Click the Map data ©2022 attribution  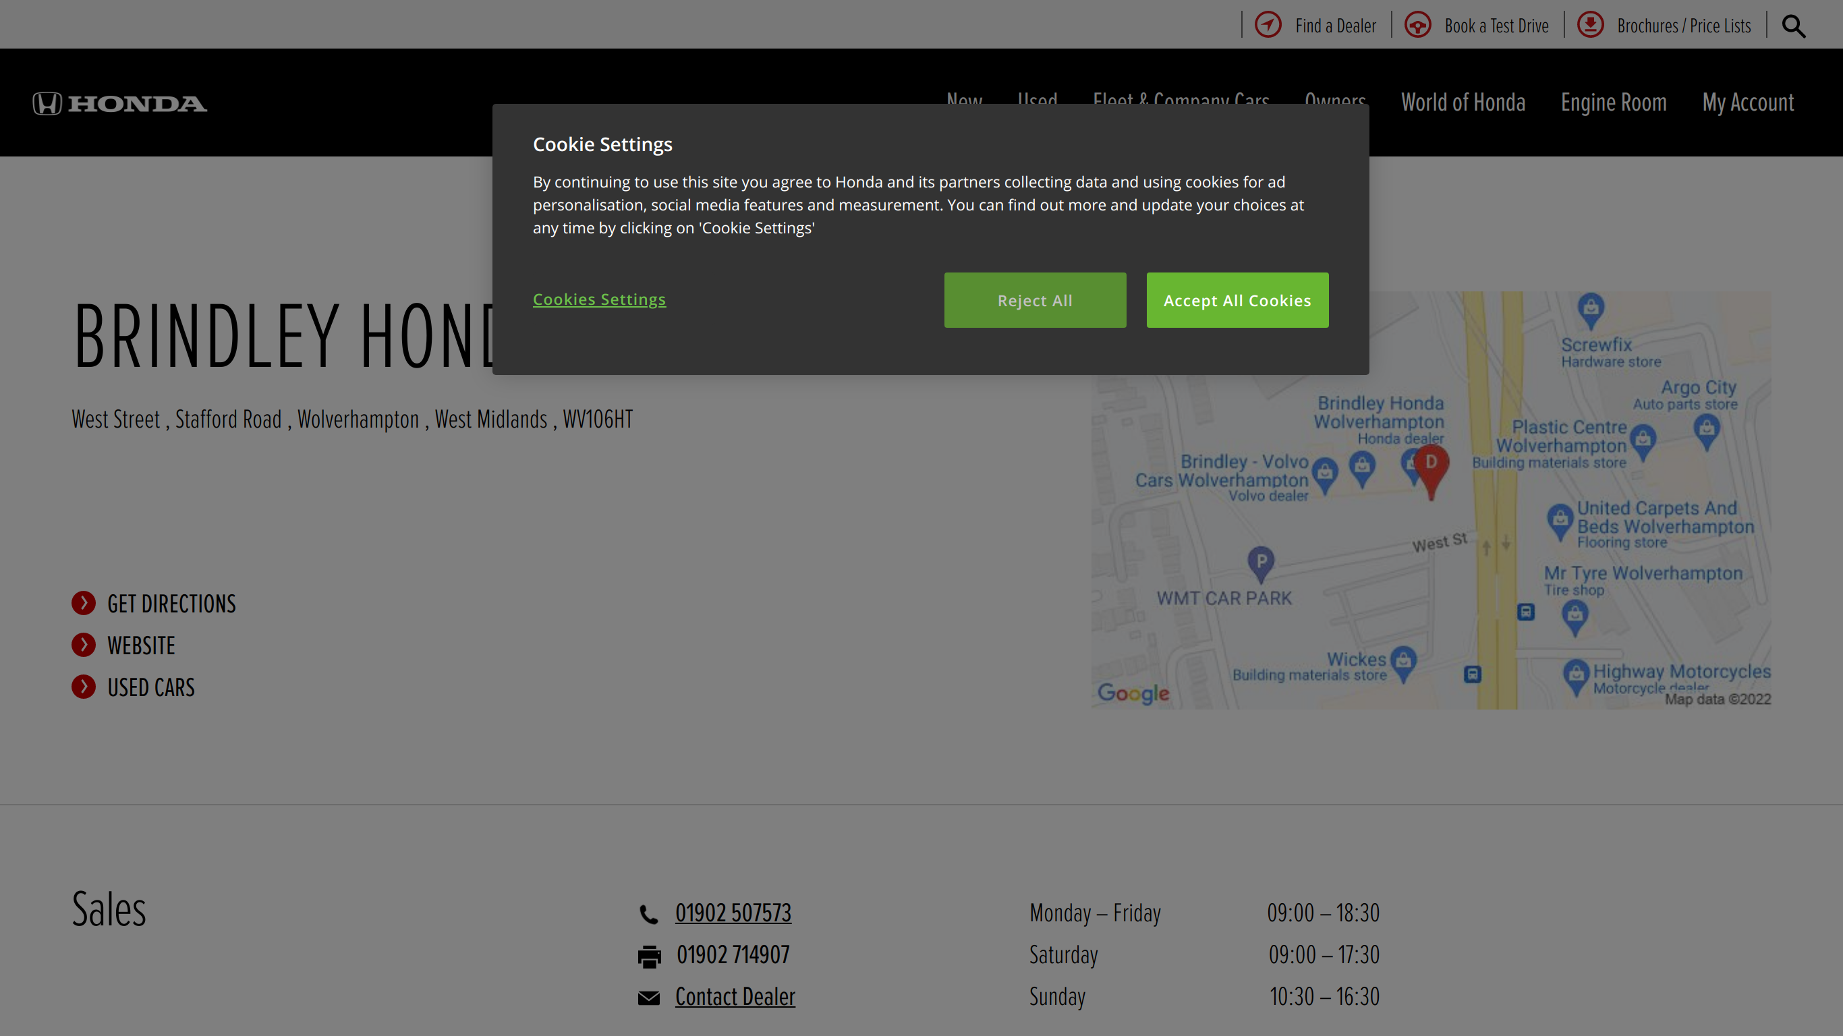click(x=1718, y=699)
